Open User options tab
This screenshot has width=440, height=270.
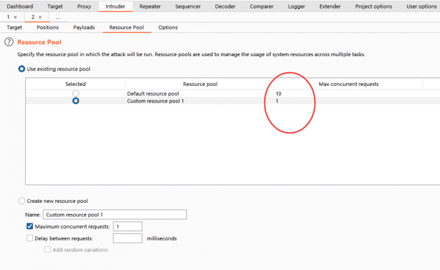pyautogui.click(x=421, y=6)
